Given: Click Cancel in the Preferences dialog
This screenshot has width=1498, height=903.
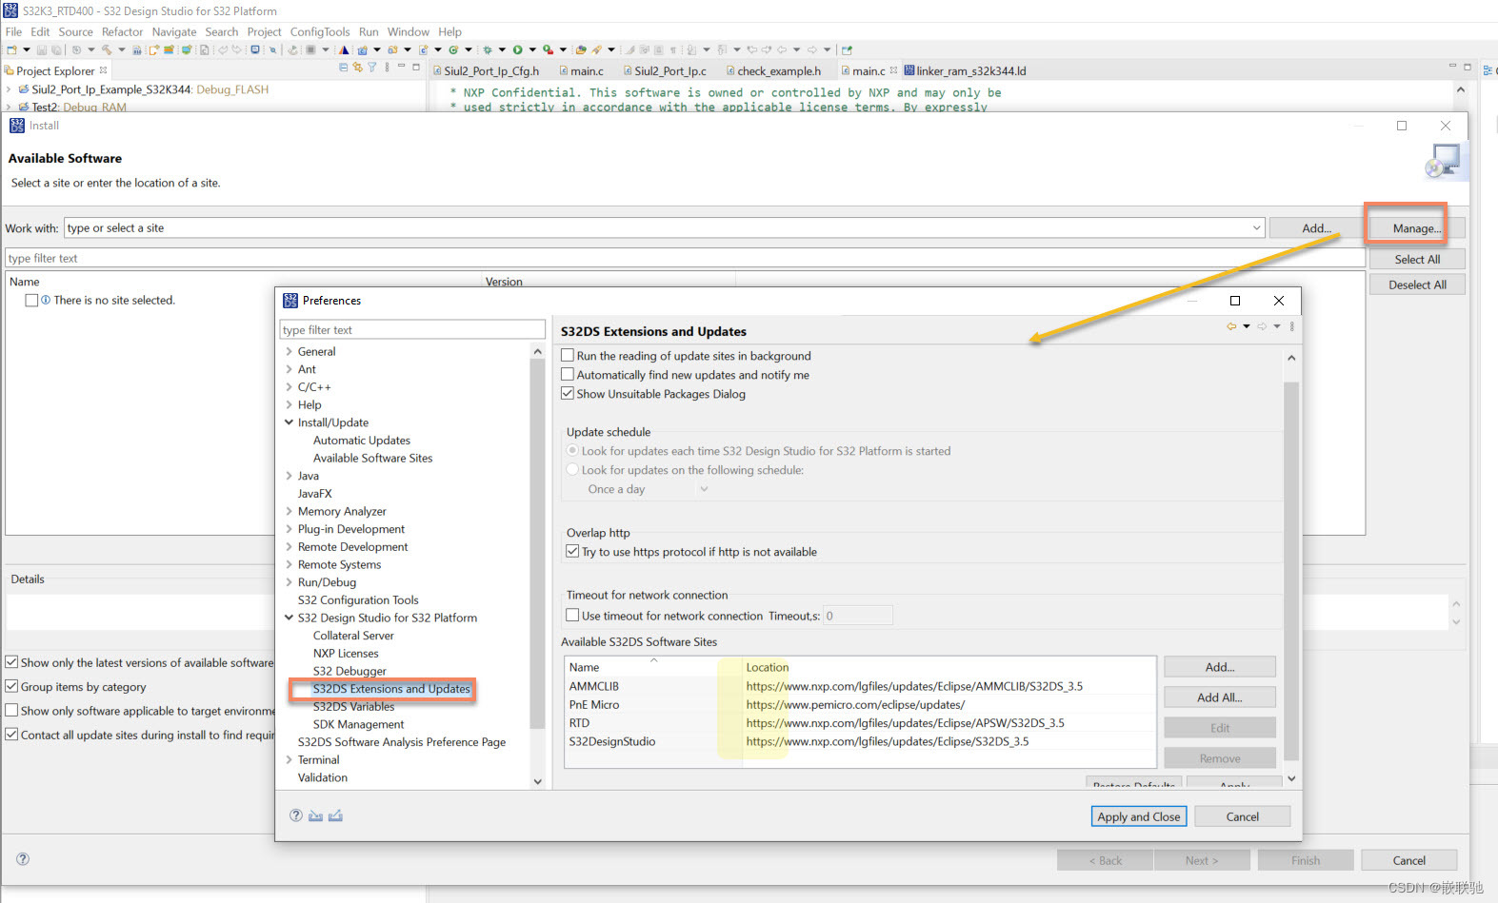Looking at the screenshot, I should [1242, 816].
